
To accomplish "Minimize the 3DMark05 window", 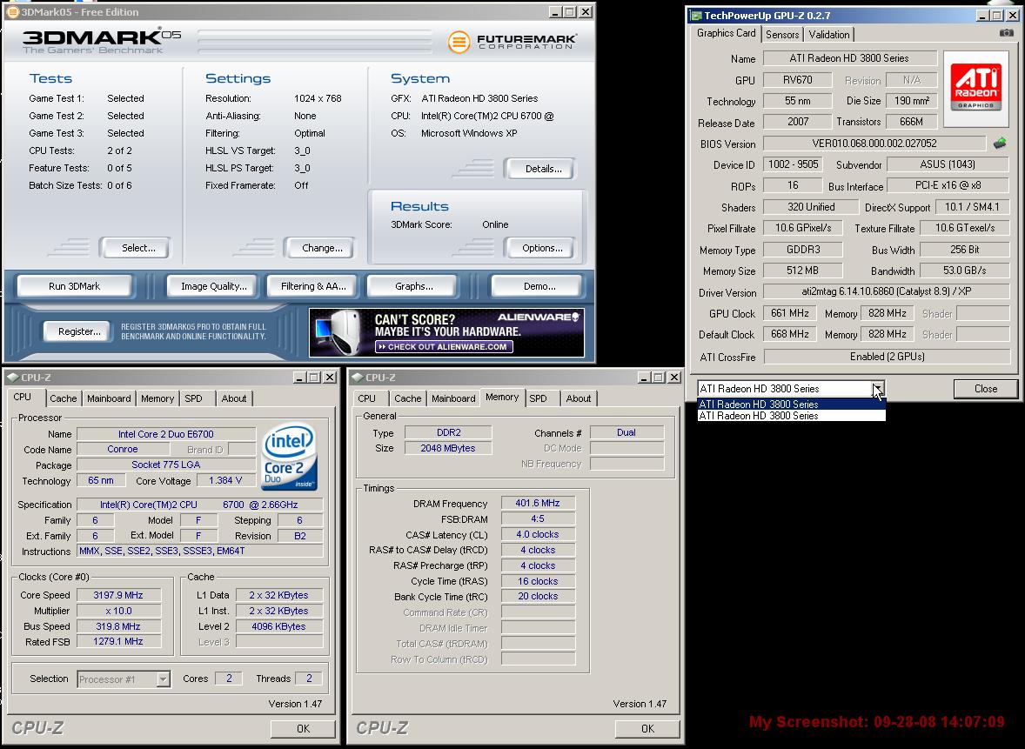I will [x=554, y=12].
